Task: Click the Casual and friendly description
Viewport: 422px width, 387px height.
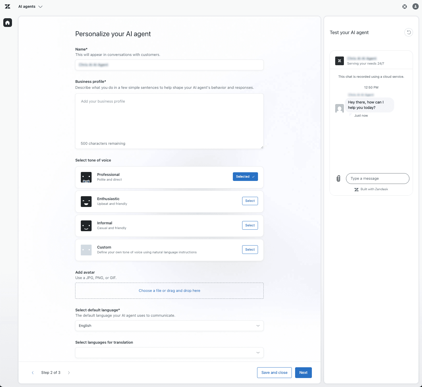Action: coord(112,228)
